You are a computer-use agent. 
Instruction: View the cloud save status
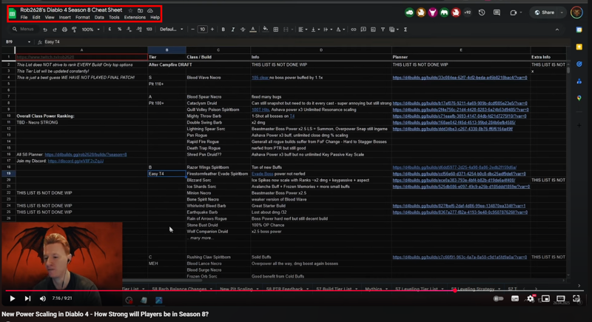click(x=150, y=10)
